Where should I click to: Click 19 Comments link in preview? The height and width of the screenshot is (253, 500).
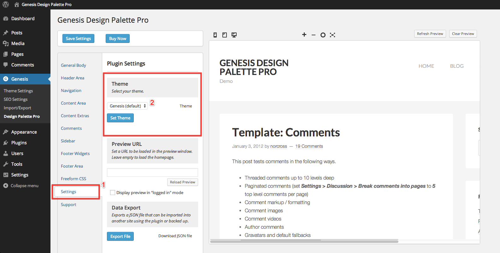click(309, 146)
